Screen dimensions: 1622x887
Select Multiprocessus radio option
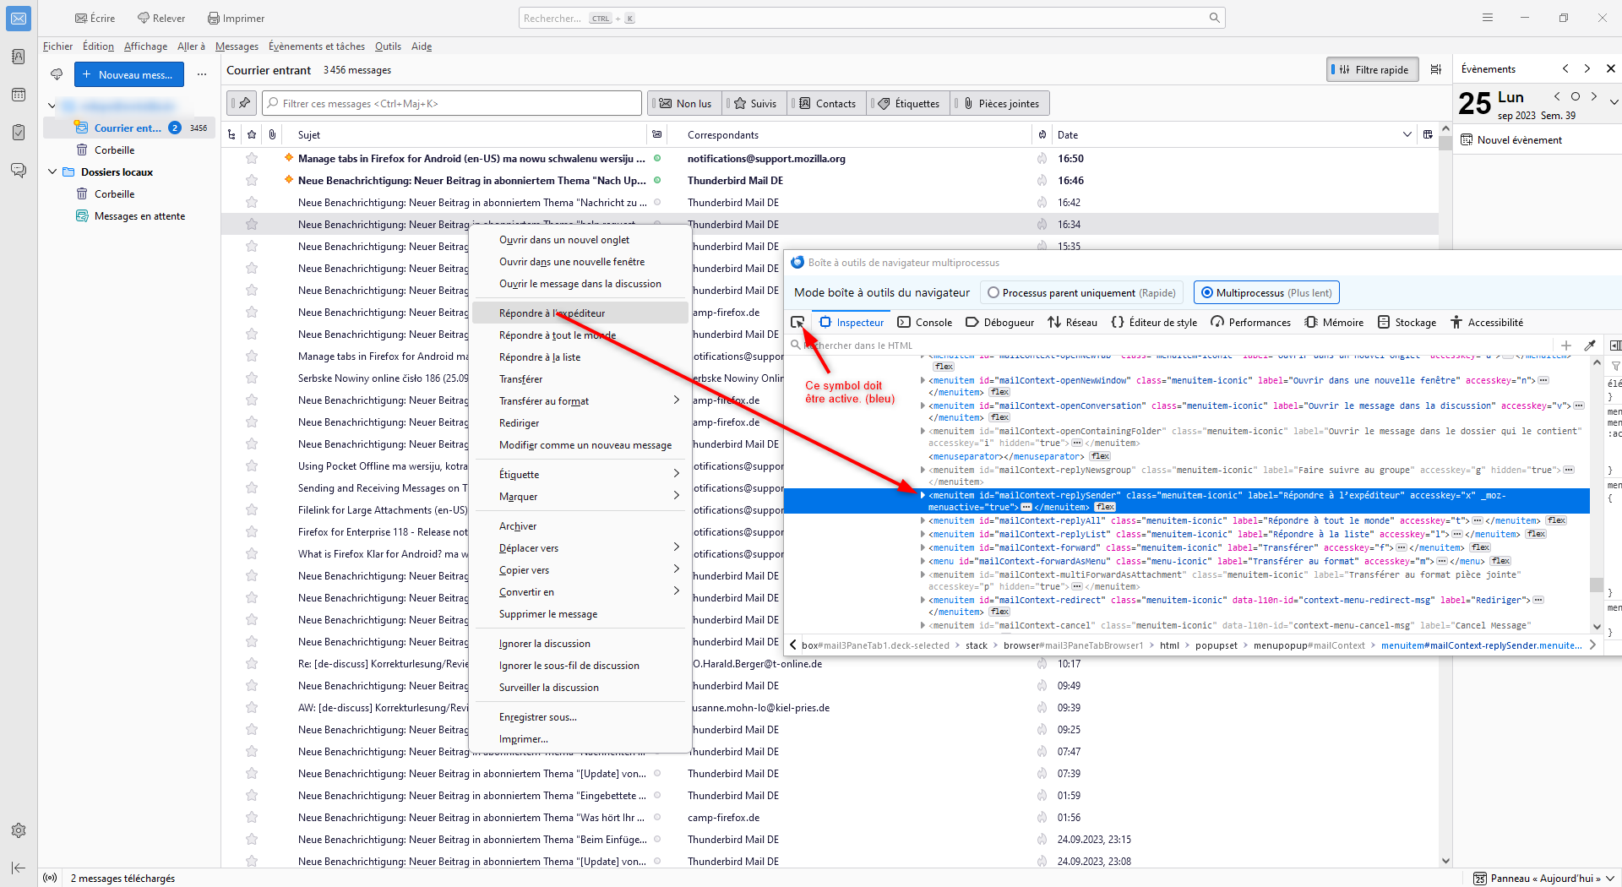(1265, 292)
